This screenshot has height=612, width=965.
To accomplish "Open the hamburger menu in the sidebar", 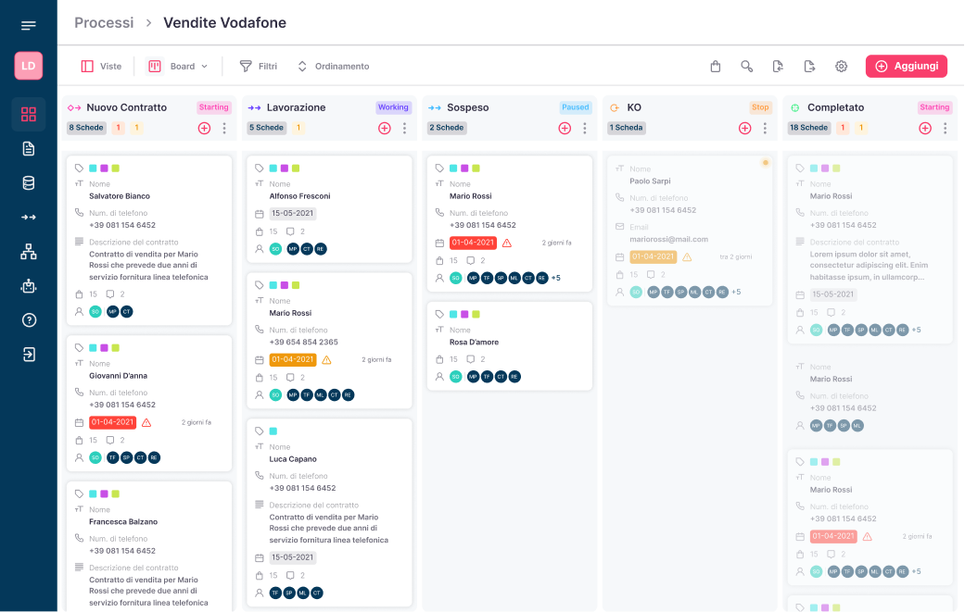I will 29,25.
